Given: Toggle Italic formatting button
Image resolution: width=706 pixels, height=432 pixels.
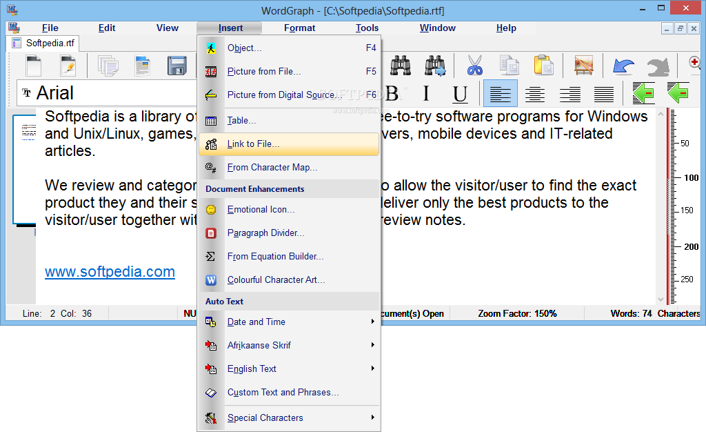Looking at the screenshot, I should click(426, 94).
